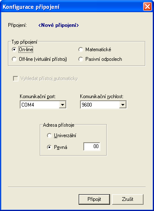Expand the Komunikační rychlost dropdown arrow
The image size is (154, 211).
click(x=123, y=105)
